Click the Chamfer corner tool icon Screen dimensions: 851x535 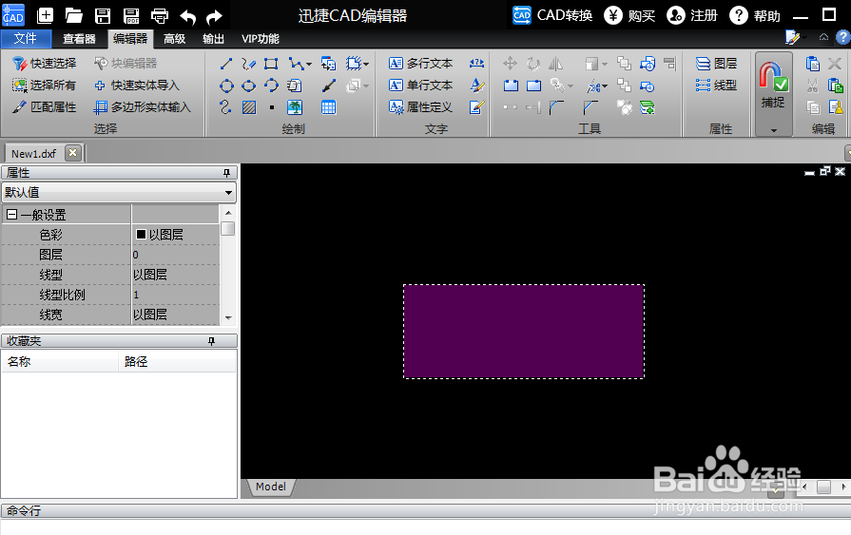(590, 107)
